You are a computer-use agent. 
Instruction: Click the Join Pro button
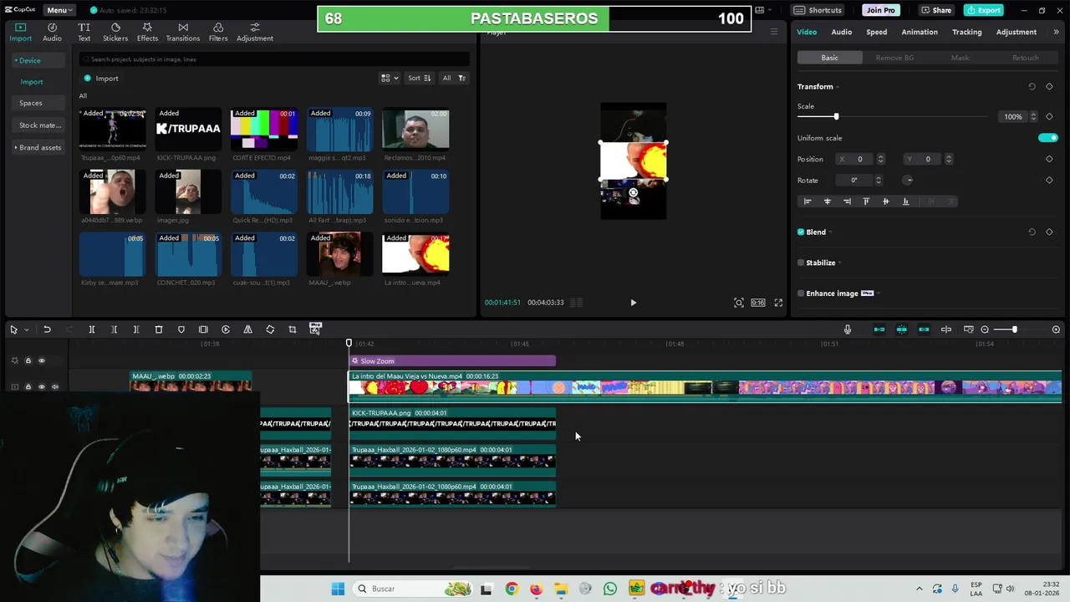pos(880,10)
